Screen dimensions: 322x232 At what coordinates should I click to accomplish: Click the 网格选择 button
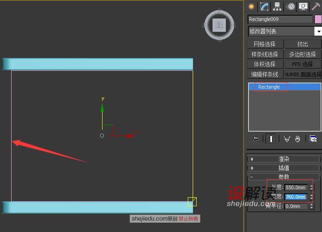pyautogui.click(x=265, y=44)
